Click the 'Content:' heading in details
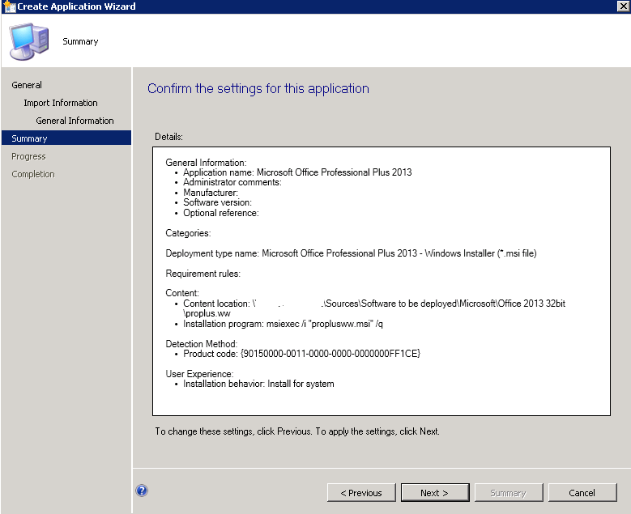 pyautogui.click(x=182, y=293)
